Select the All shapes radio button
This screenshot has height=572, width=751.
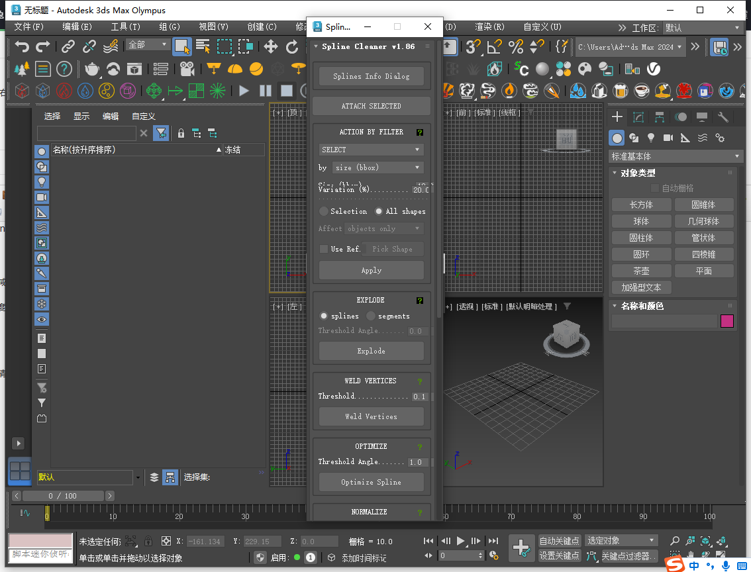379,211
